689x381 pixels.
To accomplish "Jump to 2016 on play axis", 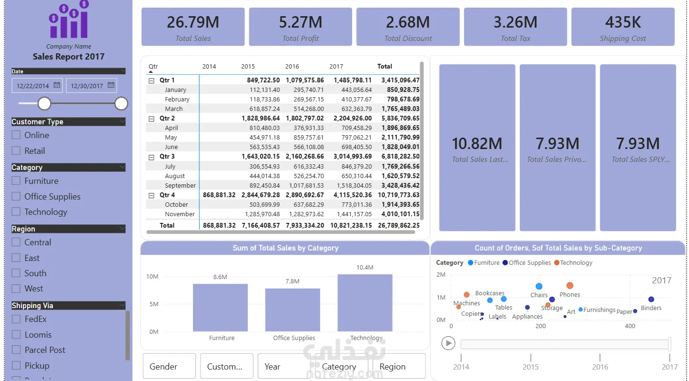I will (x=600, y=366).
